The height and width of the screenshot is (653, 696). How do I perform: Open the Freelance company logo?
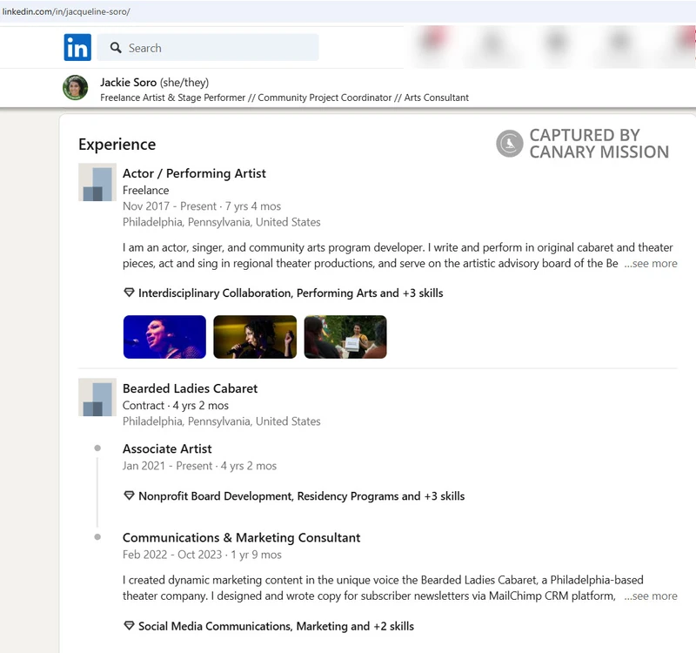point(97,183)
